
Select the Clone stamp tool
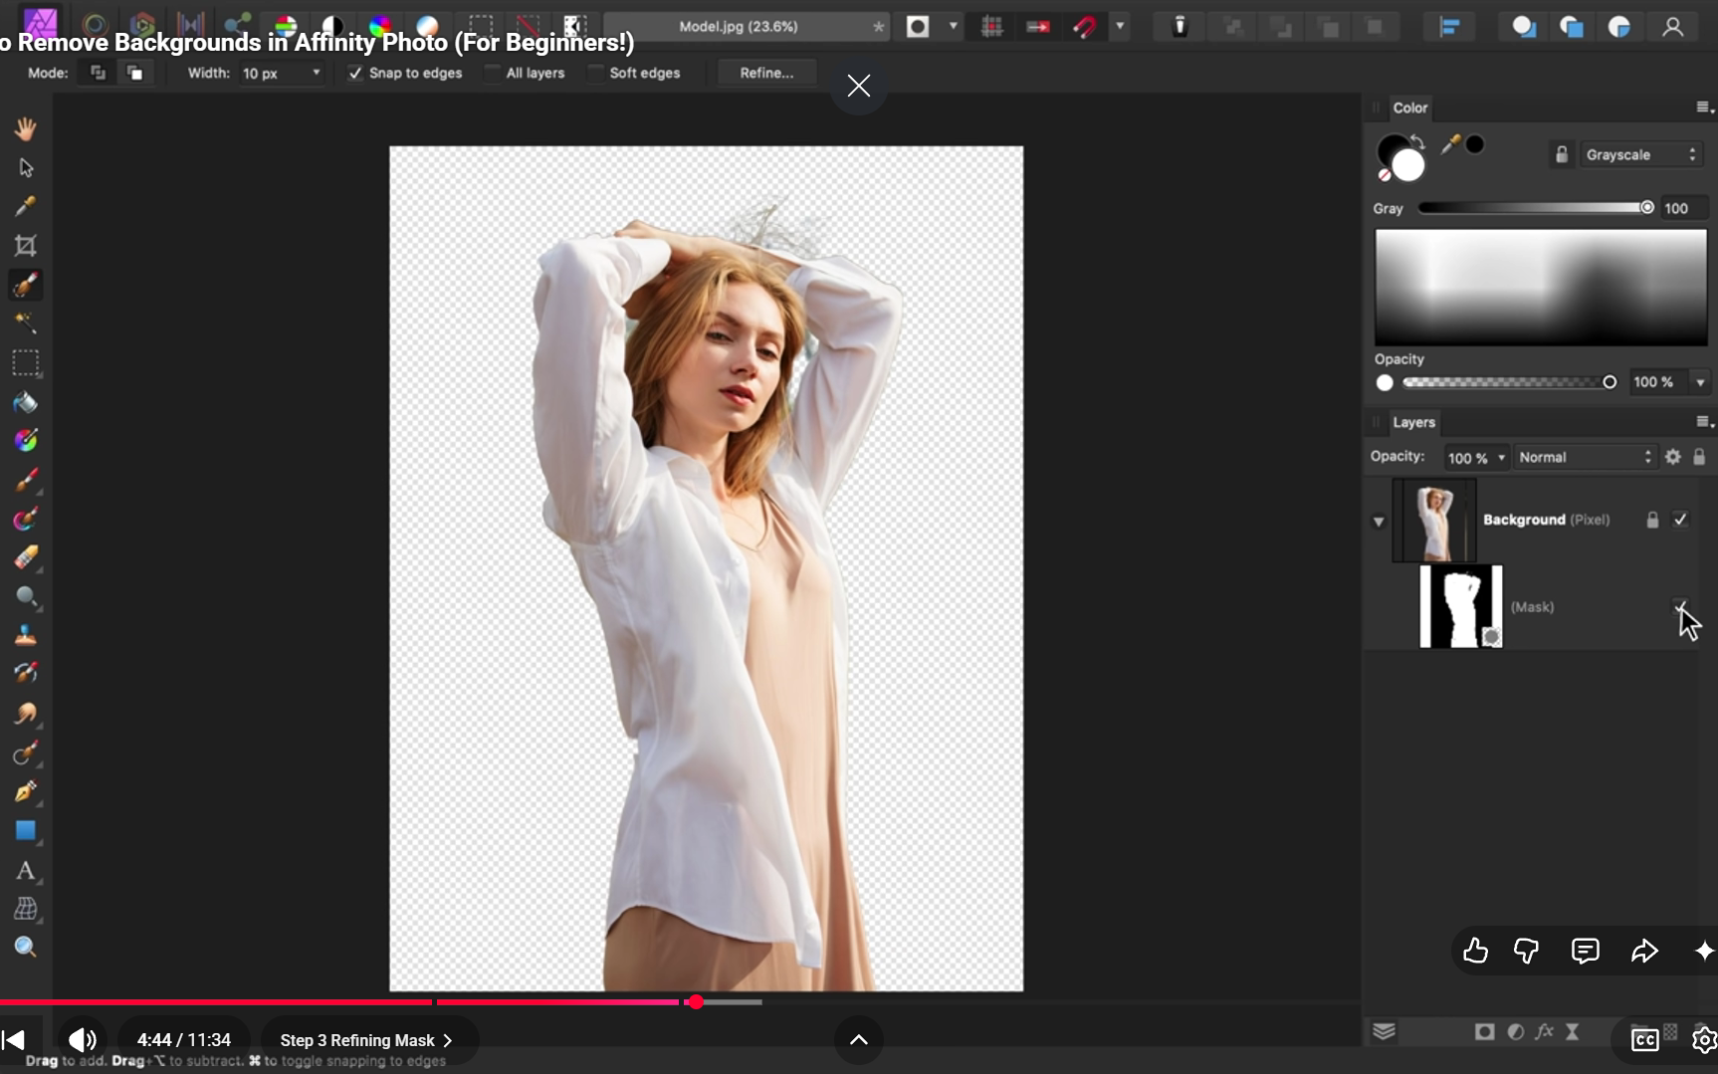point(26,636)
